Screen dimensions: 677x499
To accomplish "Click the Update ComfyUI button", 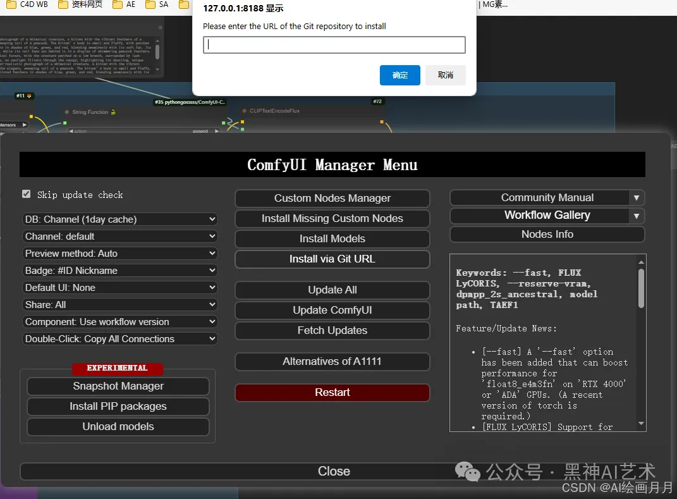I will [x=332, y=310].
